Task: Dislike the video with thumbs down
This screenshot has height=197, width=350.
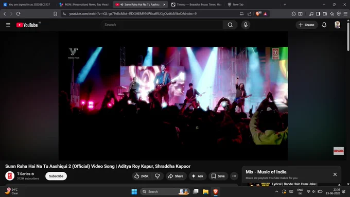Action: [157, 176]
